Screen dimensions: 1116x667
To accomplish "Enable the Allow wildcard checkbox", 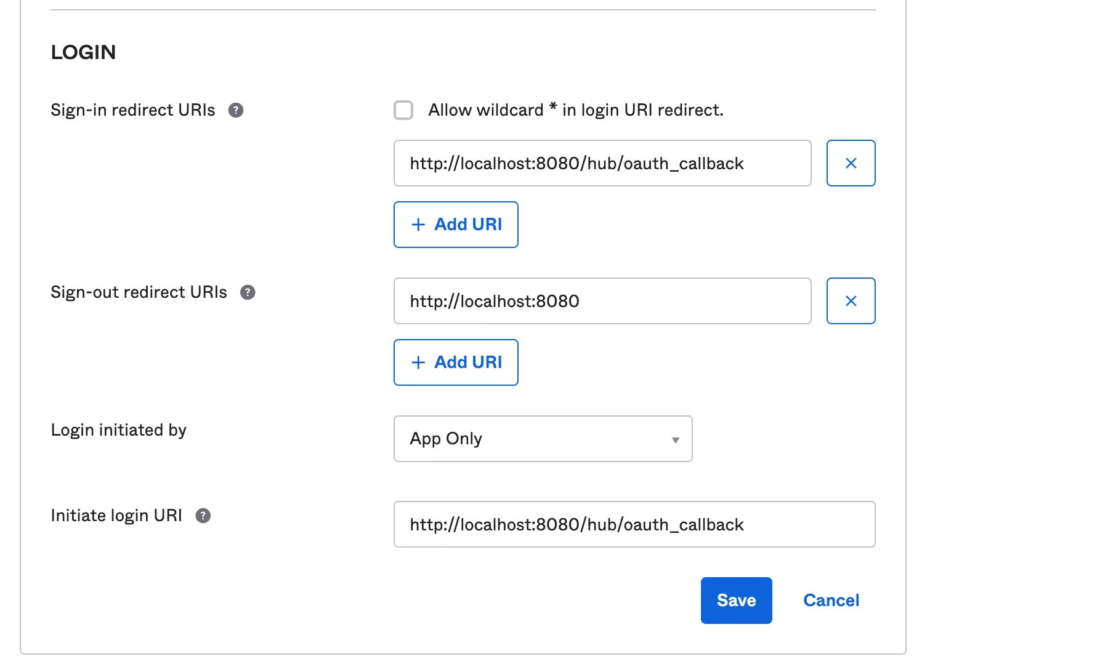I will click(x=403, y=110).
